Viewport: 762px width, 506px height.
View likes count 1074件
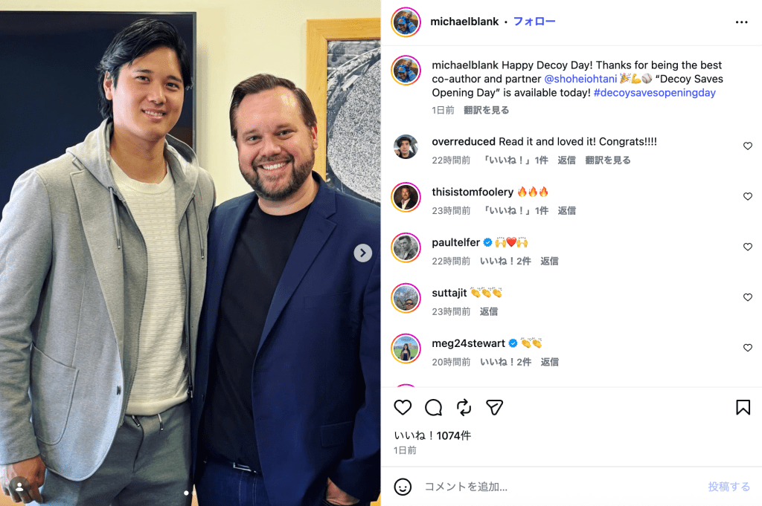tap(432, 435)
